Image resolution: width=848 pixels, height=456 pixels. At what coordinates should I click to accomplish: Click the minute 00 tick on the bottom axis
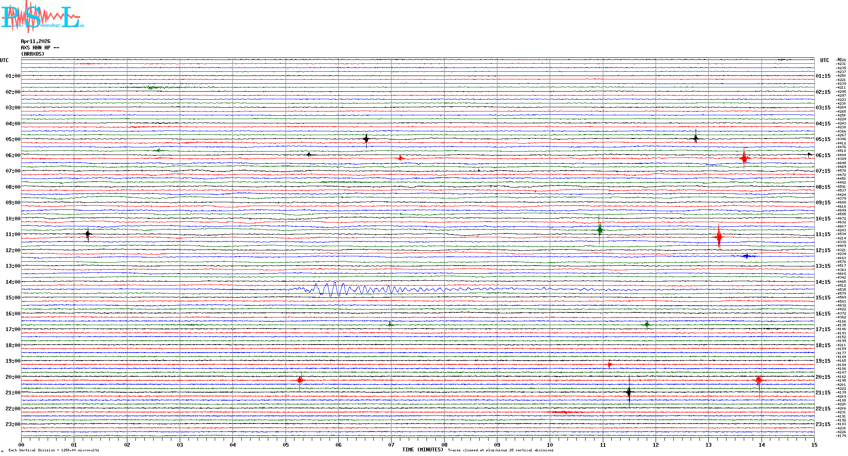(x=22, y=445)
